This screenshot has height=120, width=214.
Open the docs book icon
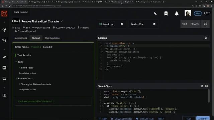(4, 95)
